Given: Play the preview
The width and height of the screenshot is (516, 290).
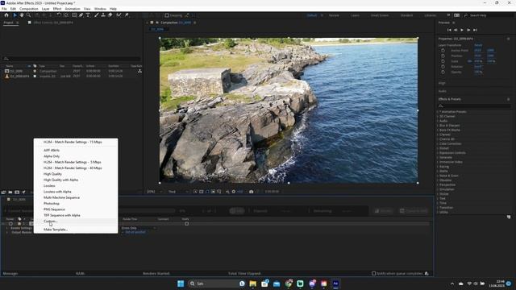Looking at the screenshot, I should 462,30.
